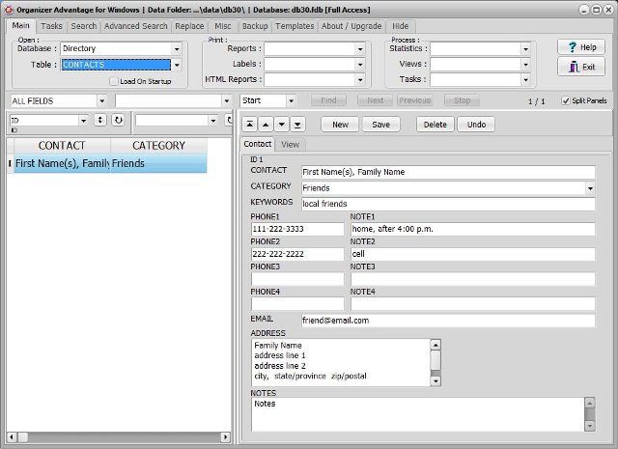Image resolution: width=618 pixels, height=449 pixels.
Task: Open the ALL FIELDS search dropdown
Action: (101, 101)
